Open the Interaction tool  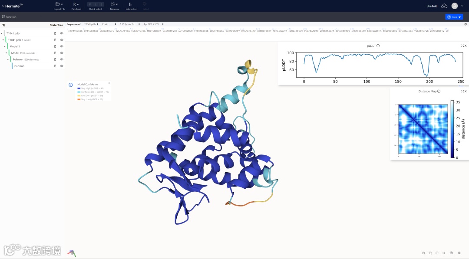(131, 6)
